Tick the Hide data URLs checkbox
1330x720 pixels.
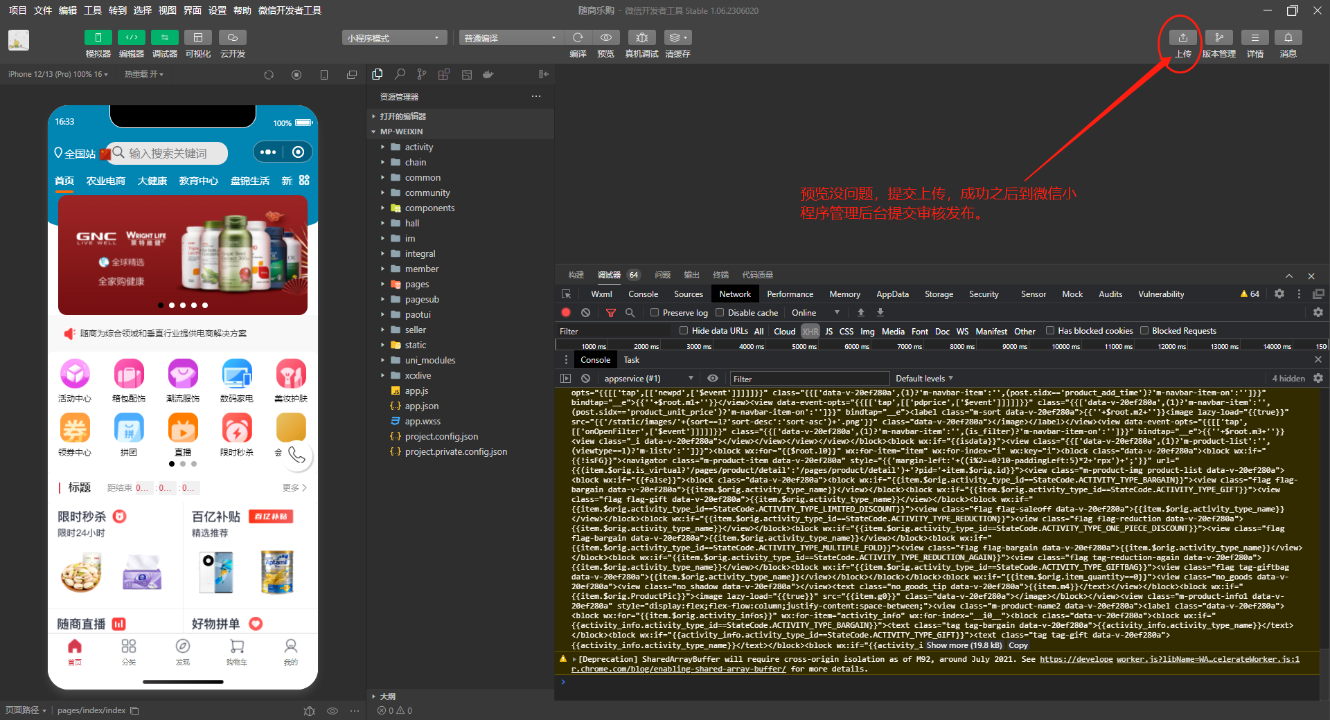[x=684, y=331]
